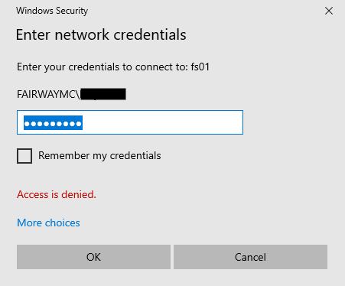This screenshot has width=345, height=286.
Task: Click the empty space after the password dots
Action: coord(162,122)
